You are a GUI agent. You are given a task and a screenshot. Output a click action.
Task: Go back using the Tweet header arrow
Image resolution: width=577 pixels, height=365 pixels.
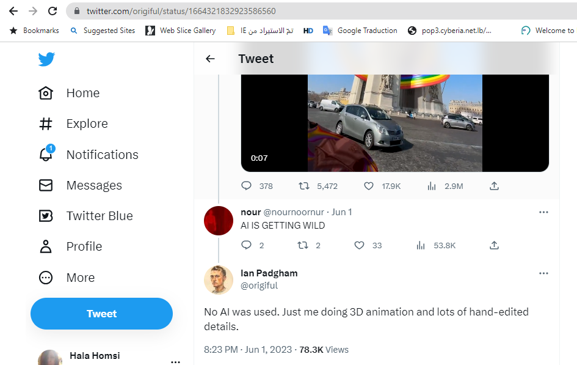pos(210,59)
